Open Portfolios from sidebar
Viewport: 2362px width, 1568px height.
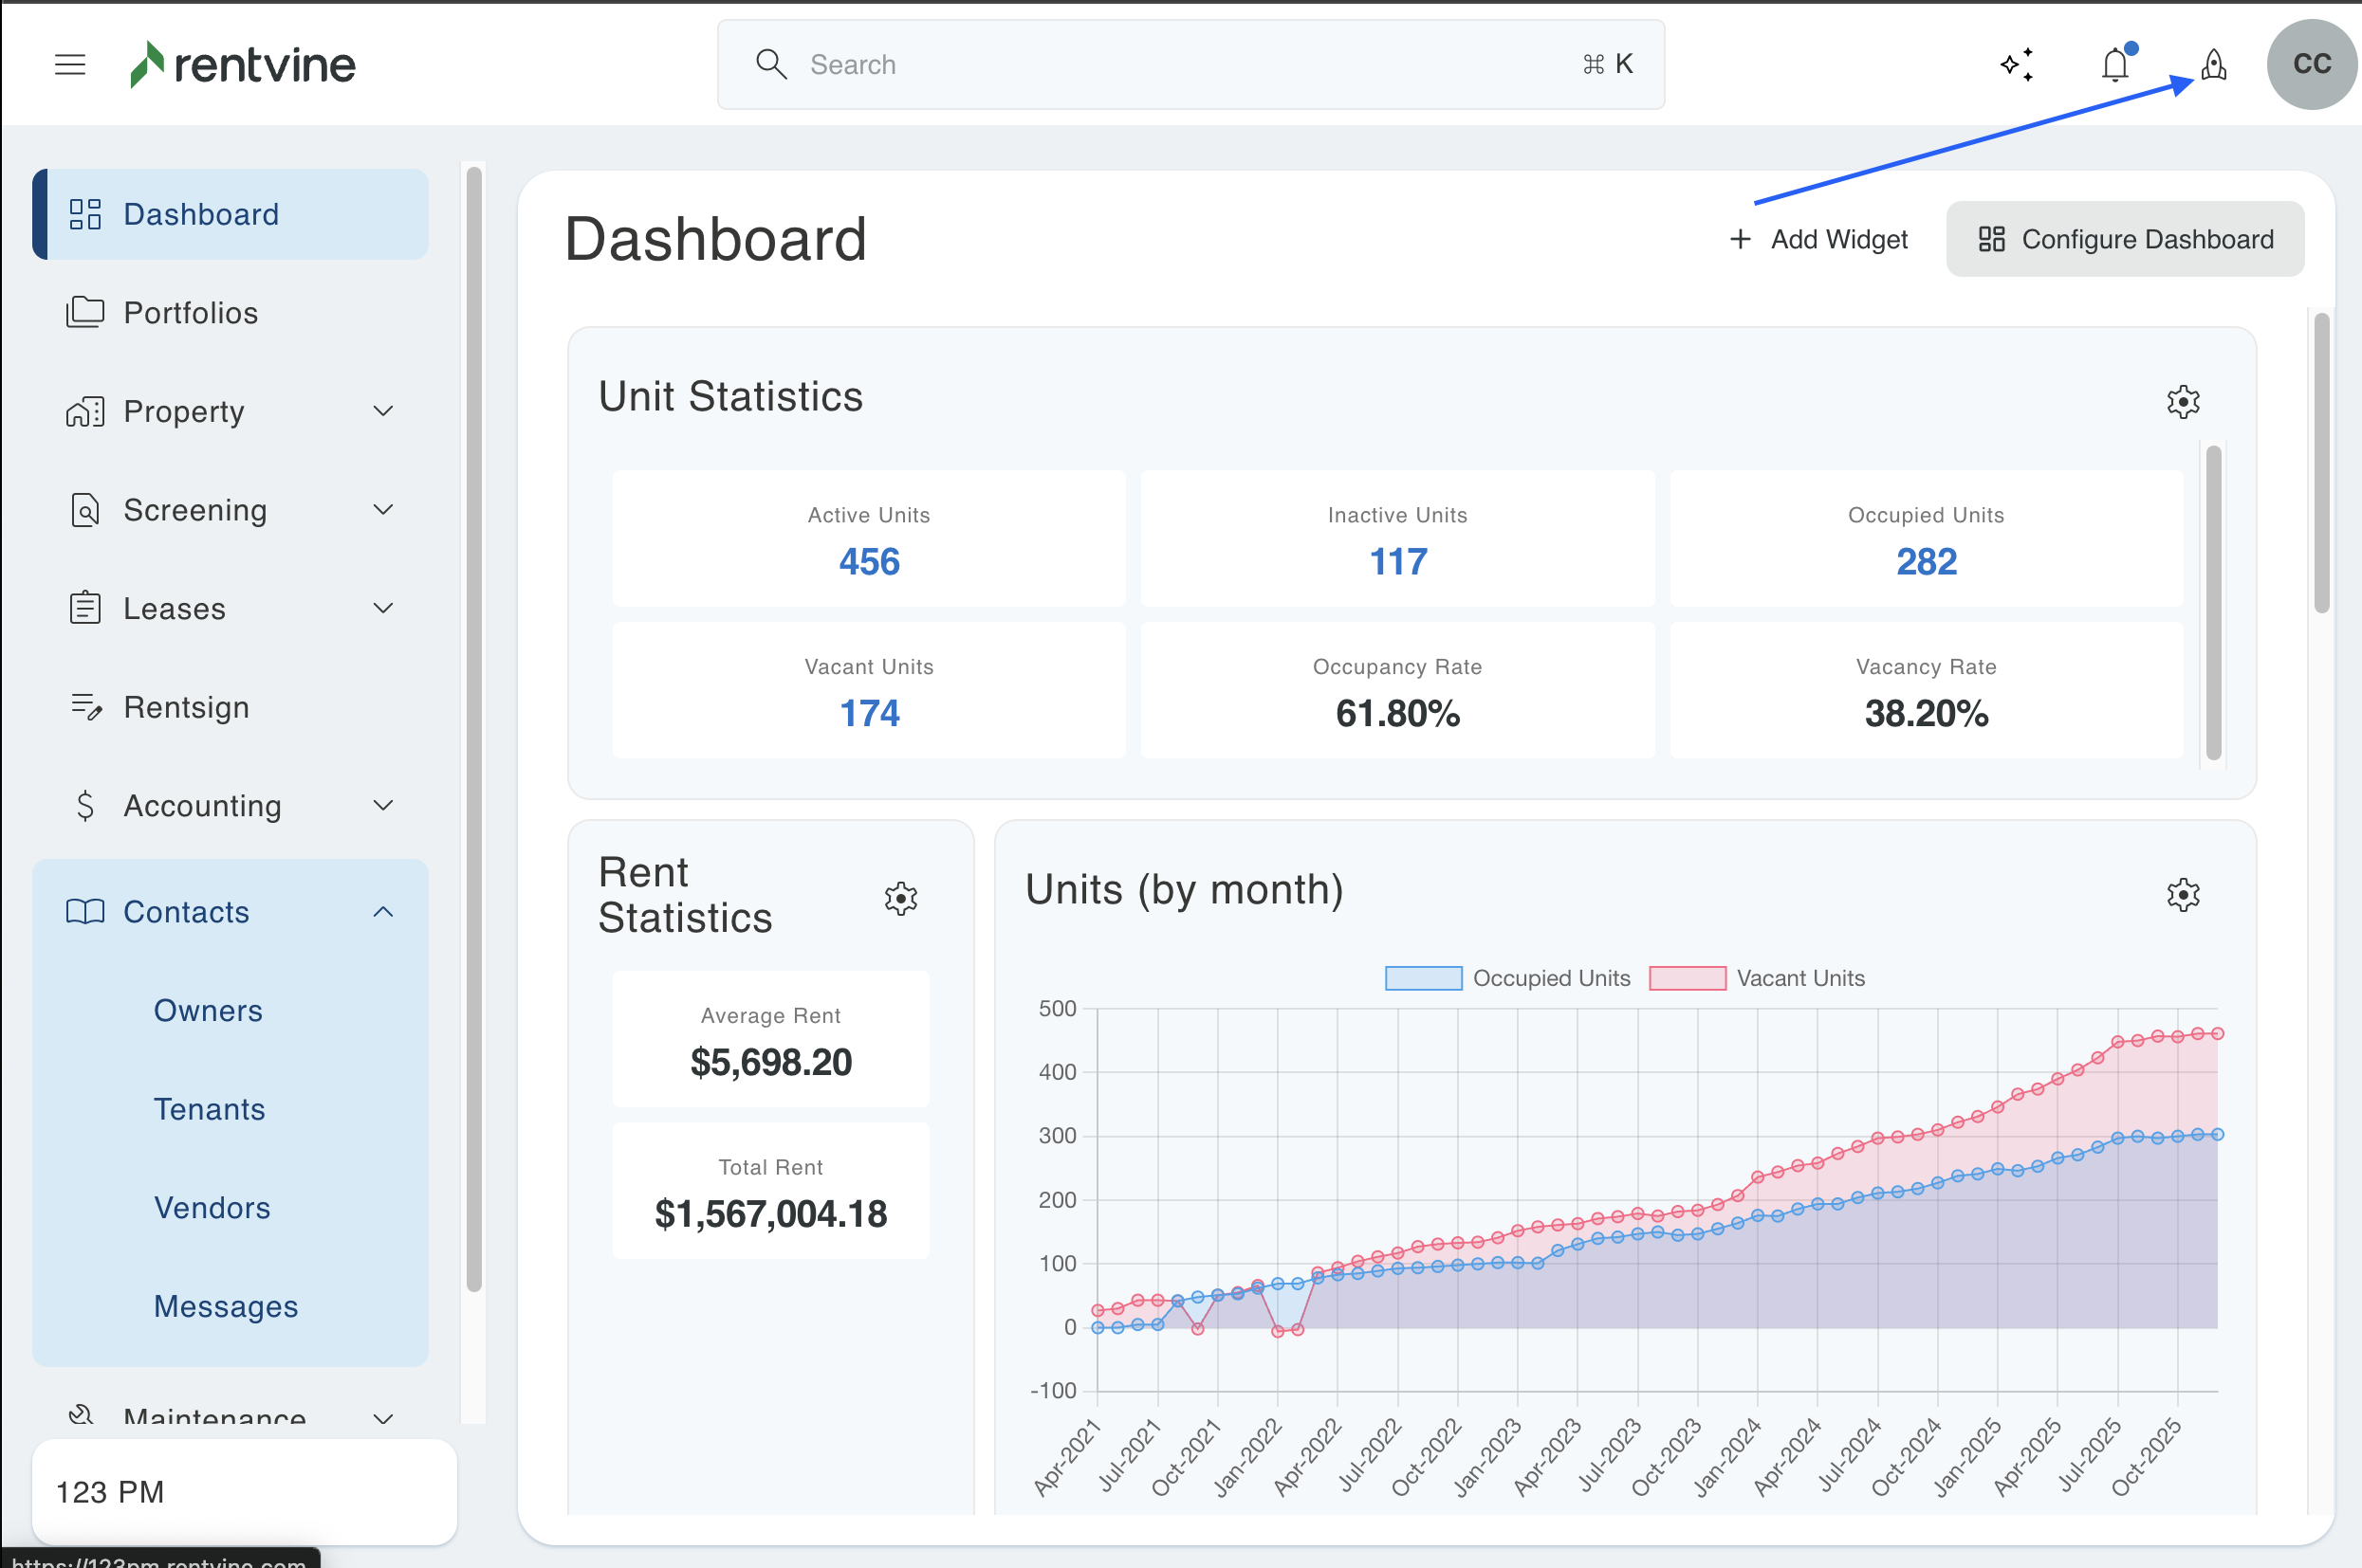pyautogui.click(x=190, y=313)
